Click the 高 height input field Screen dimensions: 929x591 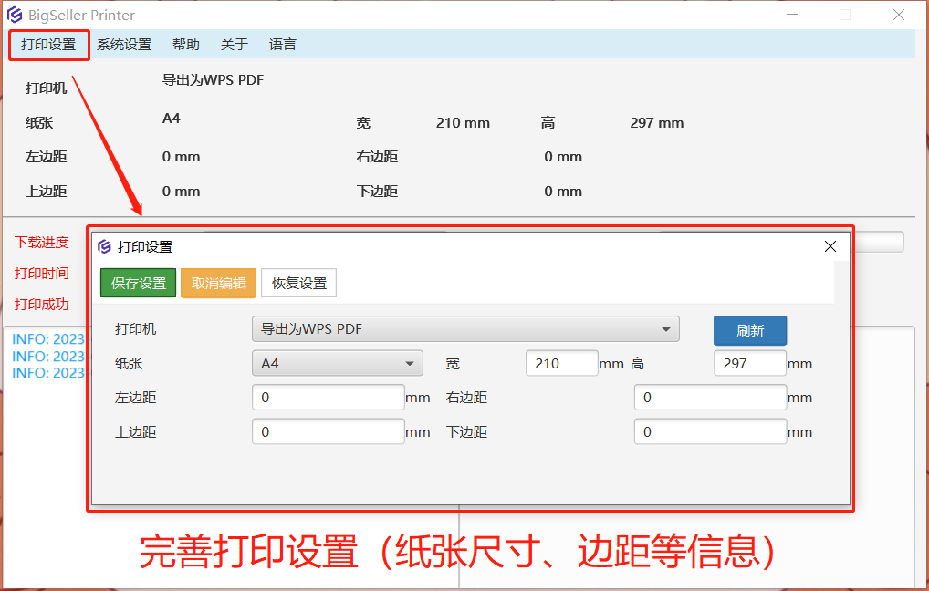pyautogui.click(x=749, y=364)
